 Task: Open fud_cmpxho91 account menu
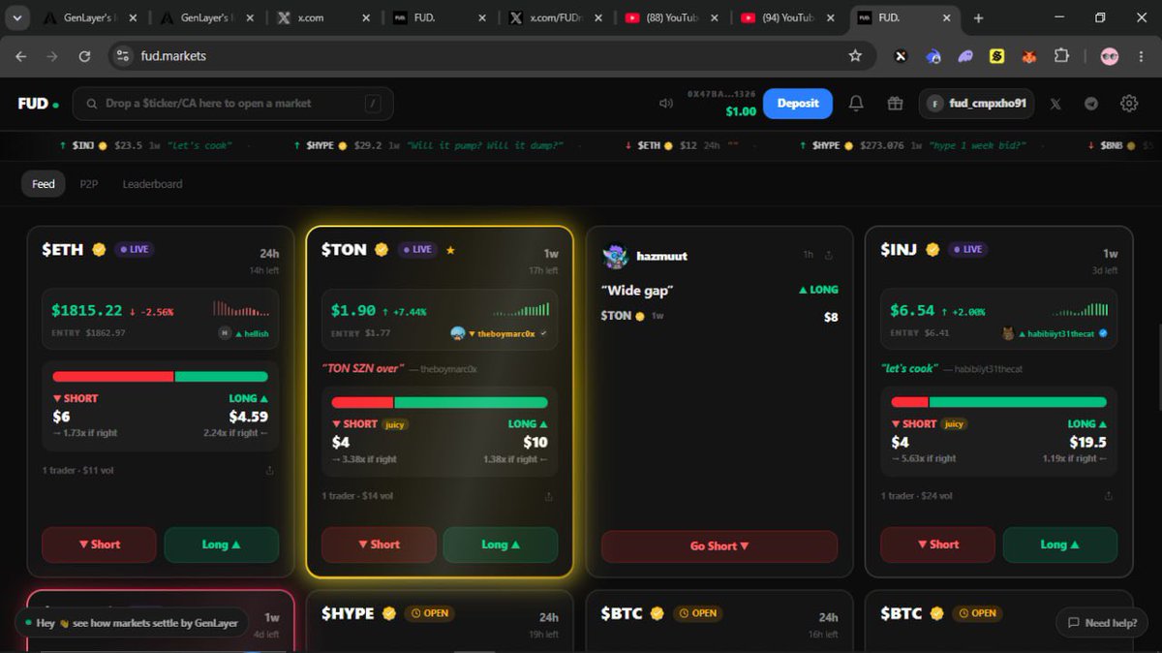coord(976,104)
